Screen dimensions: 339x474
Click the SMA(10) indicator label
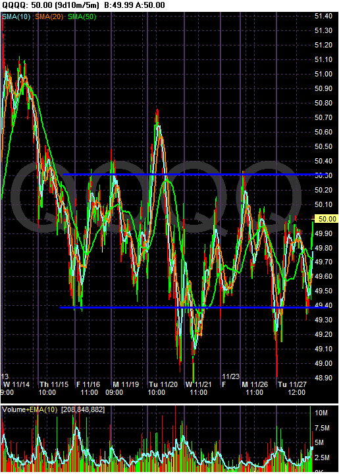tap(16, 16)
